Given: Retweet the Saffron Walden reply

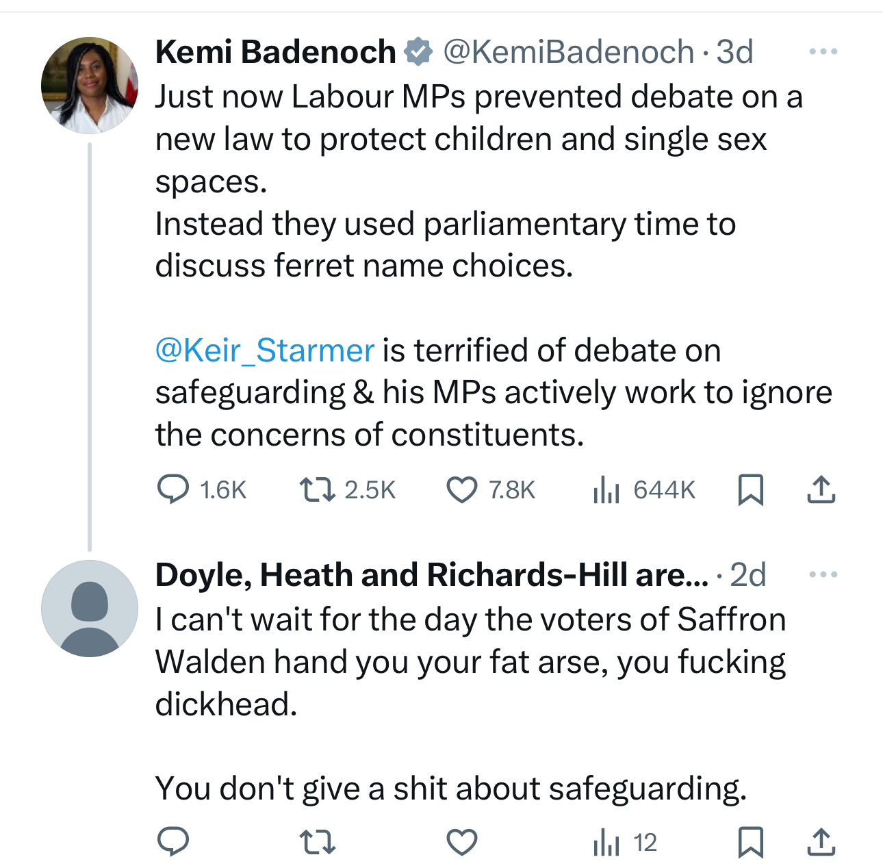Looking at the screenshot, I should click(318, 842).
